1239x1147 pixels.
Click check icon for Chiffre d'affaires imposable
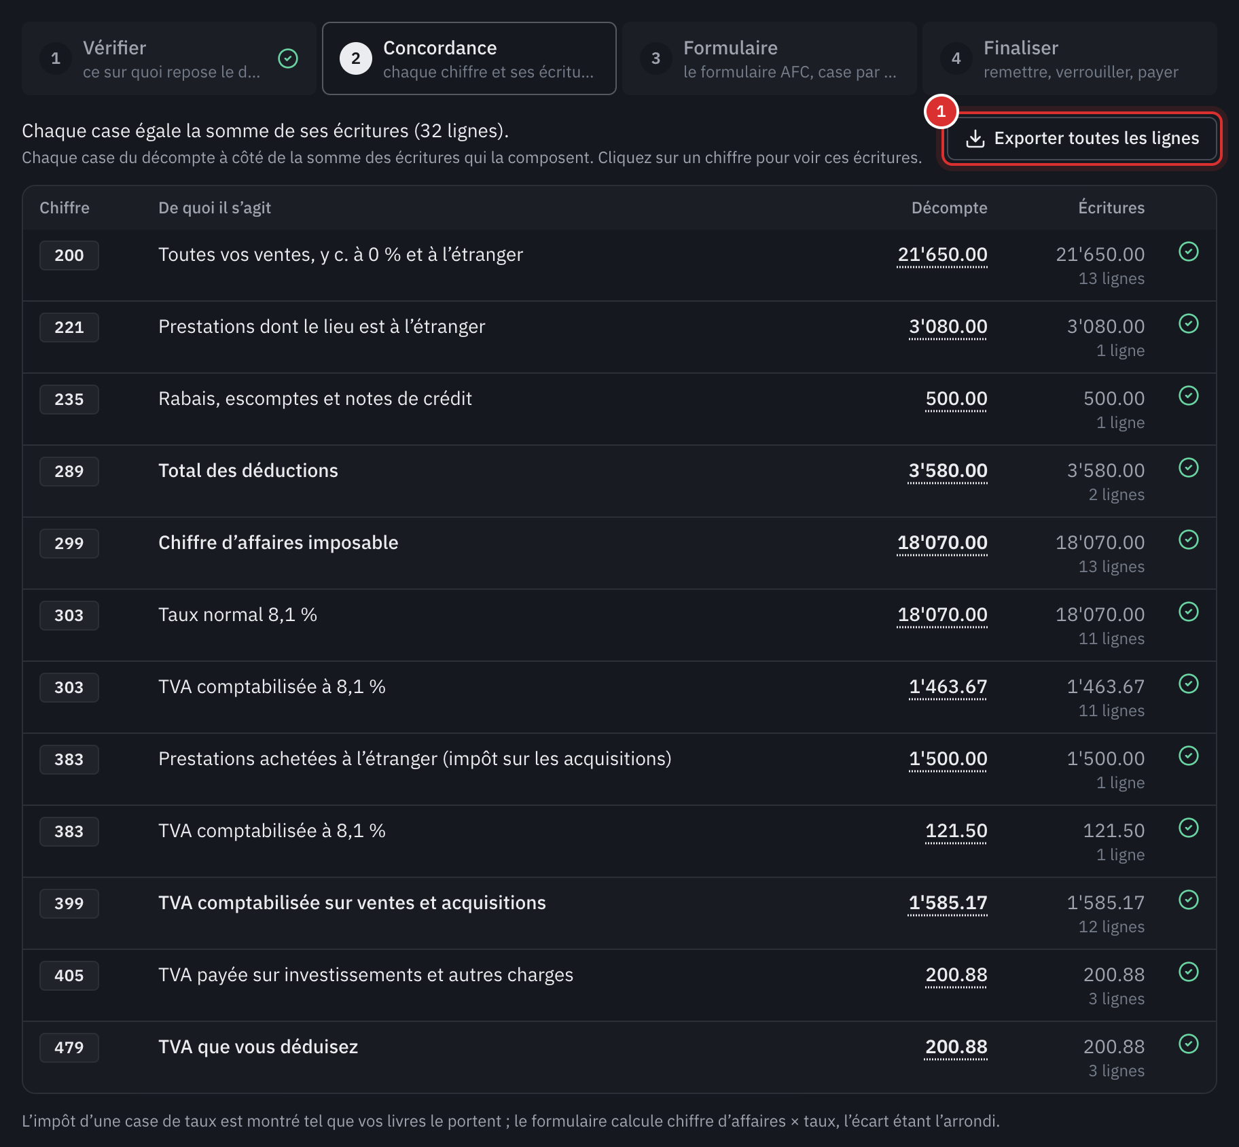point(1189,540)
